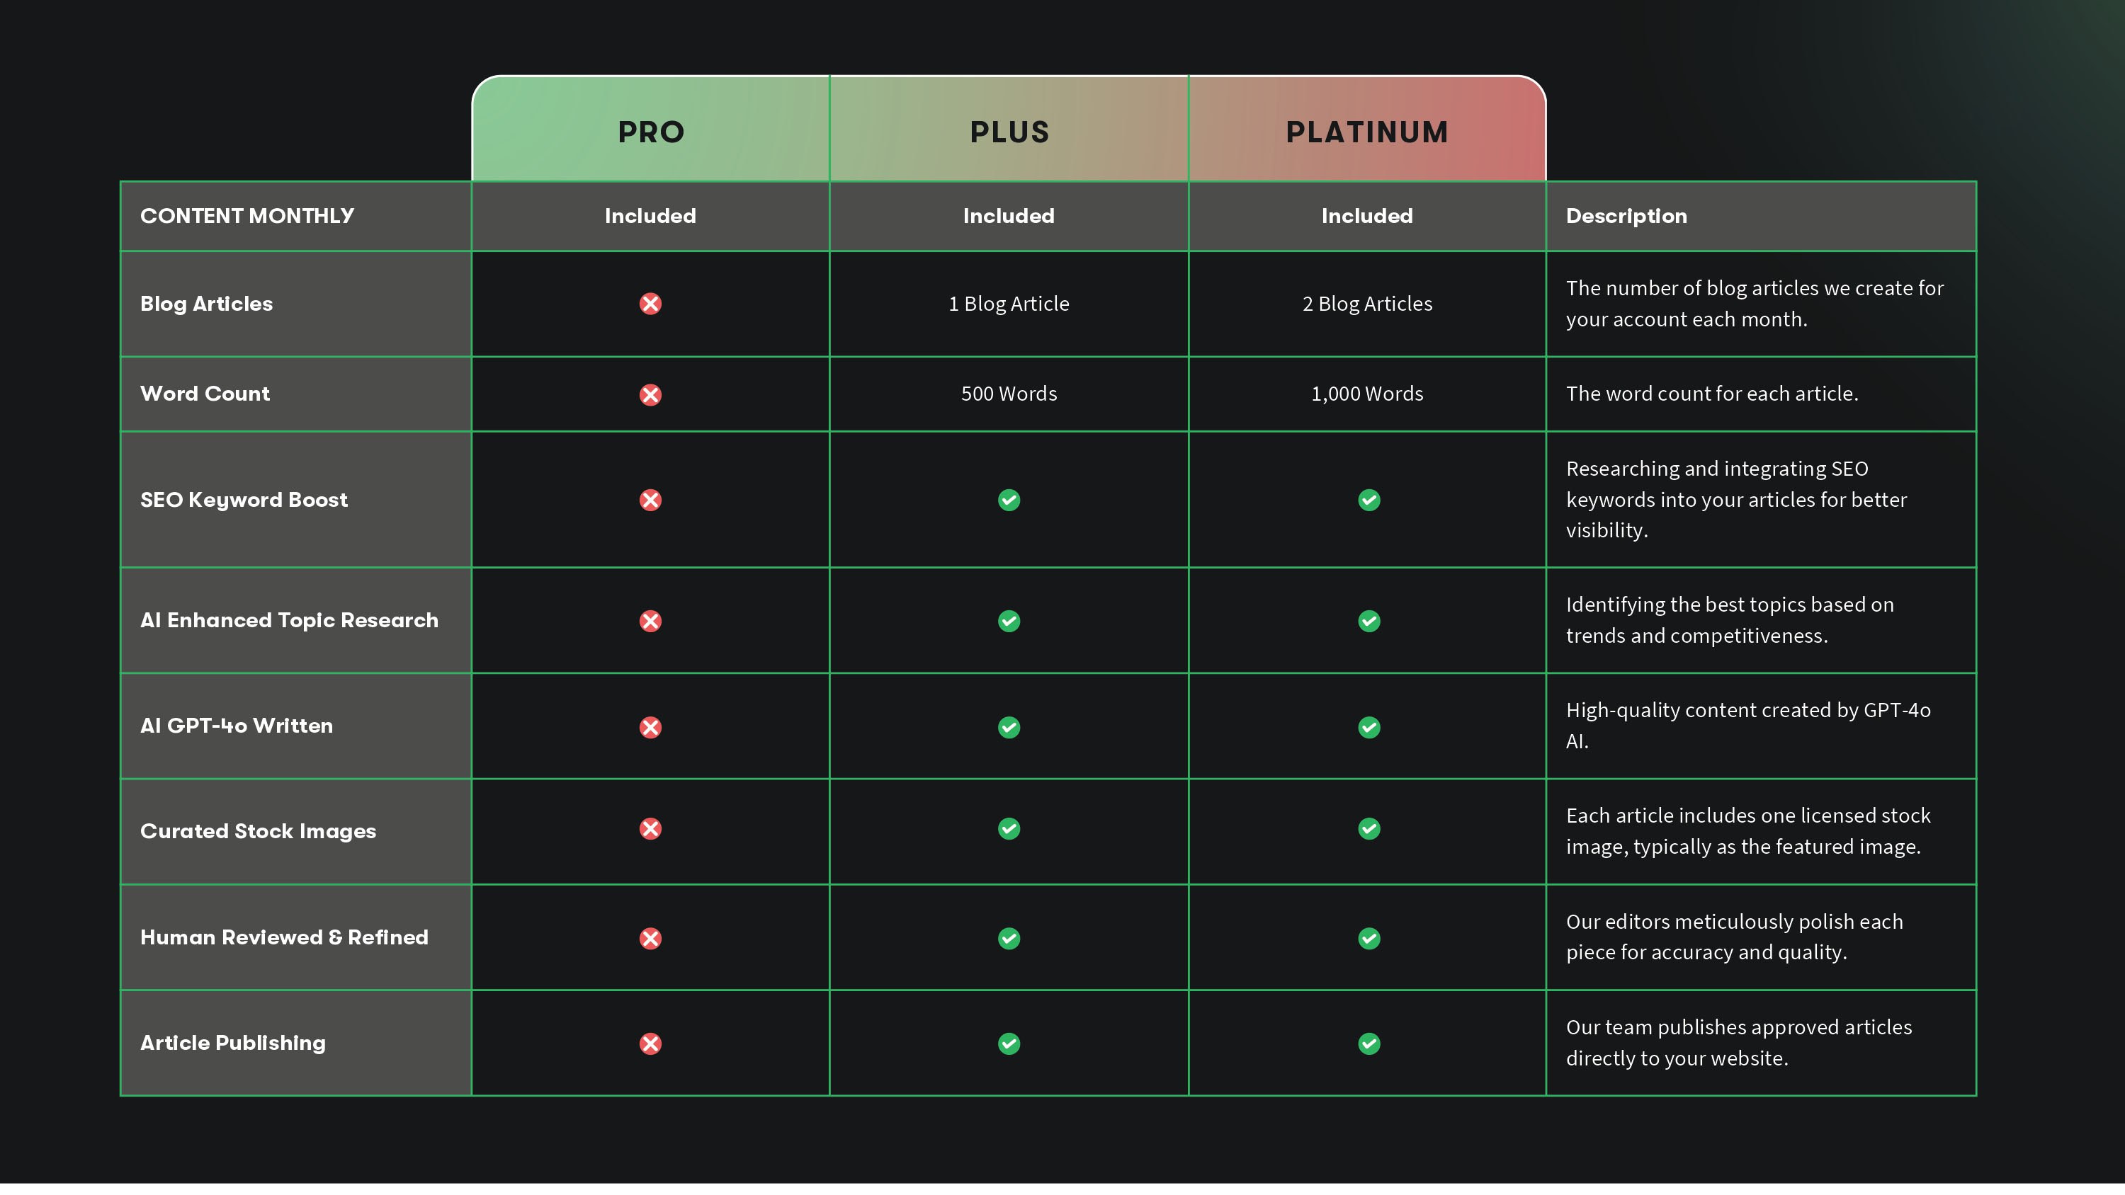Image resolution: width=2125 pixels, height=1195 pixels.
Task: Click the green check for Article Publishing under PLATINUM
Action: tap(1368, 1044)
